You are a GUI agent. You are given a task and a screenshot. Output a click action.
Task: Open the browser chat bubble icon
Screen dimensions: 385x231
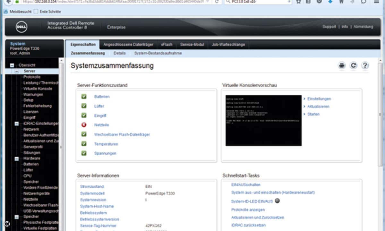pos(364,2)
